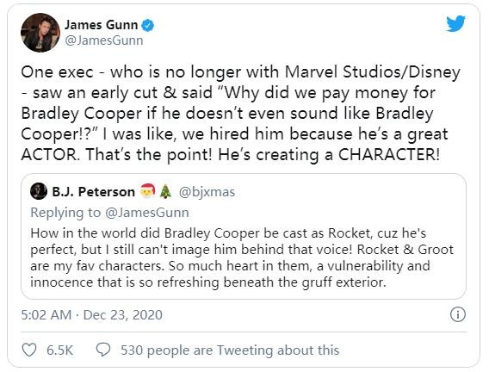Click Santa emoji beside B.J. Peterson
The image size is (489, 372).
click(x=147, y=191)
